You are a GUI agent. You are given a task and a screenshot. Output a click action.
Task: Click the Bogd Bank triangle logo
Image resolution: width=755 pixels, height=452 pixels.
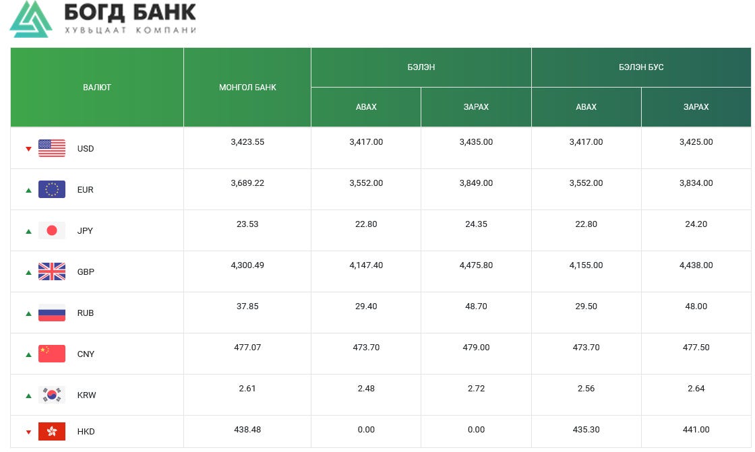(x=31, y=19)
